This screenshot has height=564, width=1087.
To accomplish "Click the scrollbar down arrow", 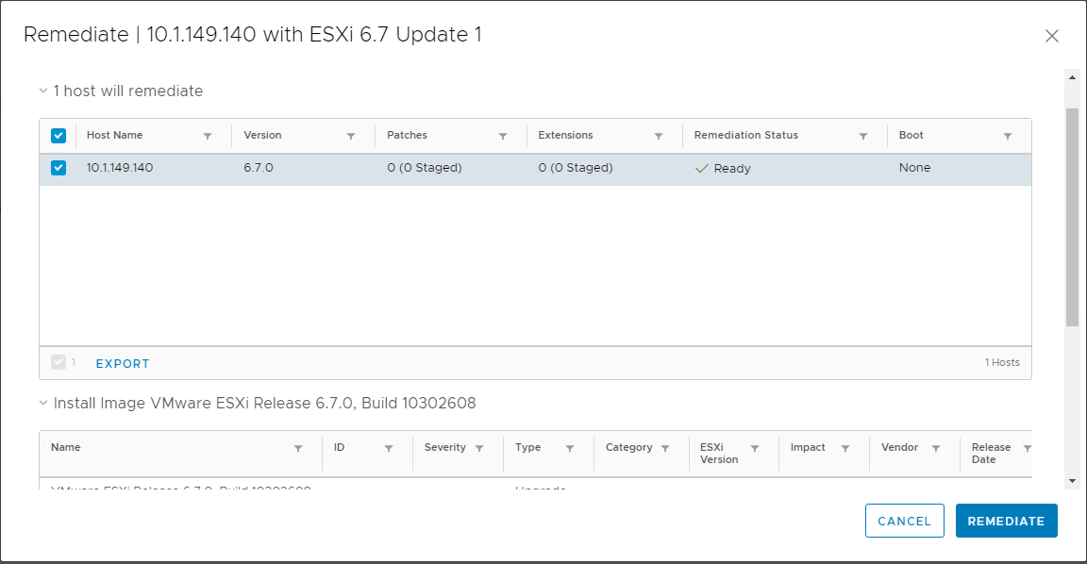I will point(1073,481).
